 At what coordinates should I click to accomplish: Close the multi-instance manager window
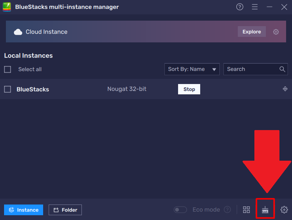pyautogui.click(x=284, y=7)
